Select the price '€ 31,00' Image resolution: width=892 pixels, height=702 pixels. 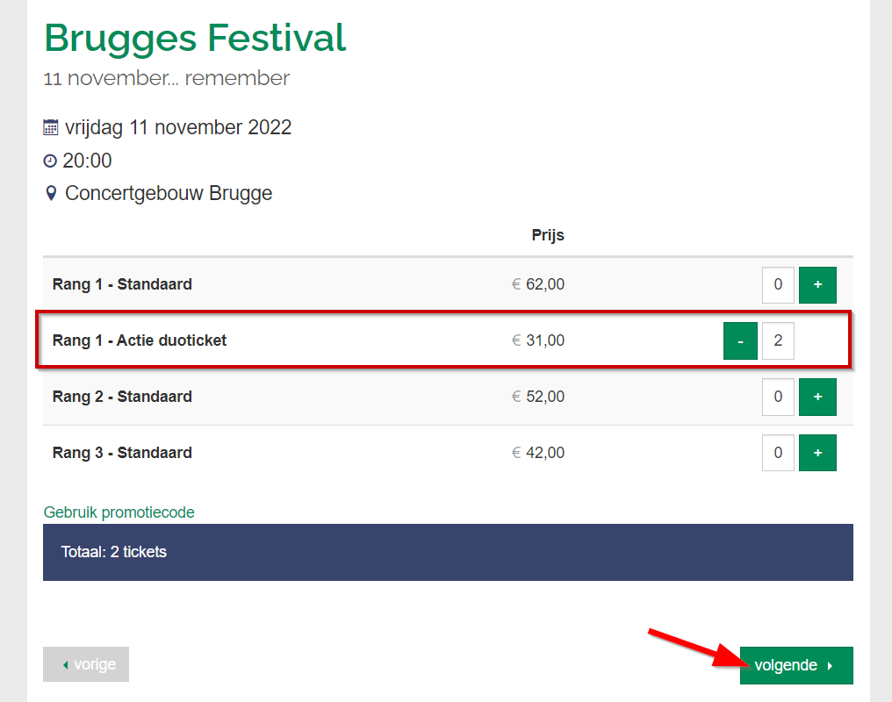point(538,340)
